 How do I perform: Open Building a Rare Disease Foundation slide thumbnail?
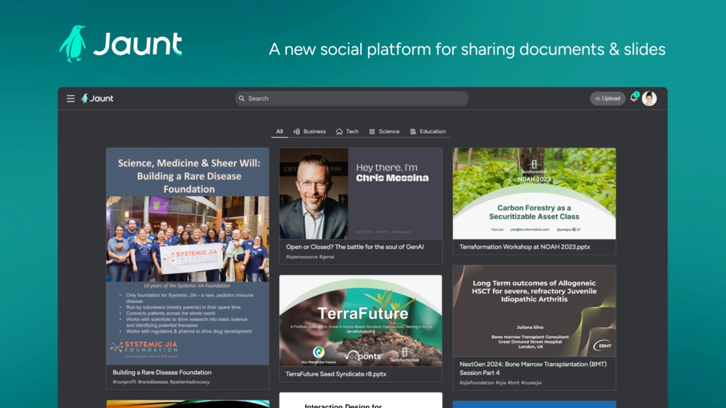(x=188, y=256)
